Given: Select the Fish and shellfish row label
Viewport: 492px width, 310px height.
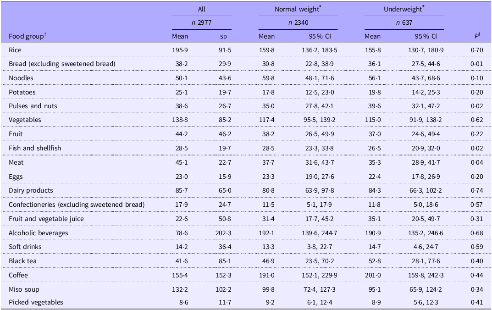Looking at the screenshot, I should click(35, 148).
